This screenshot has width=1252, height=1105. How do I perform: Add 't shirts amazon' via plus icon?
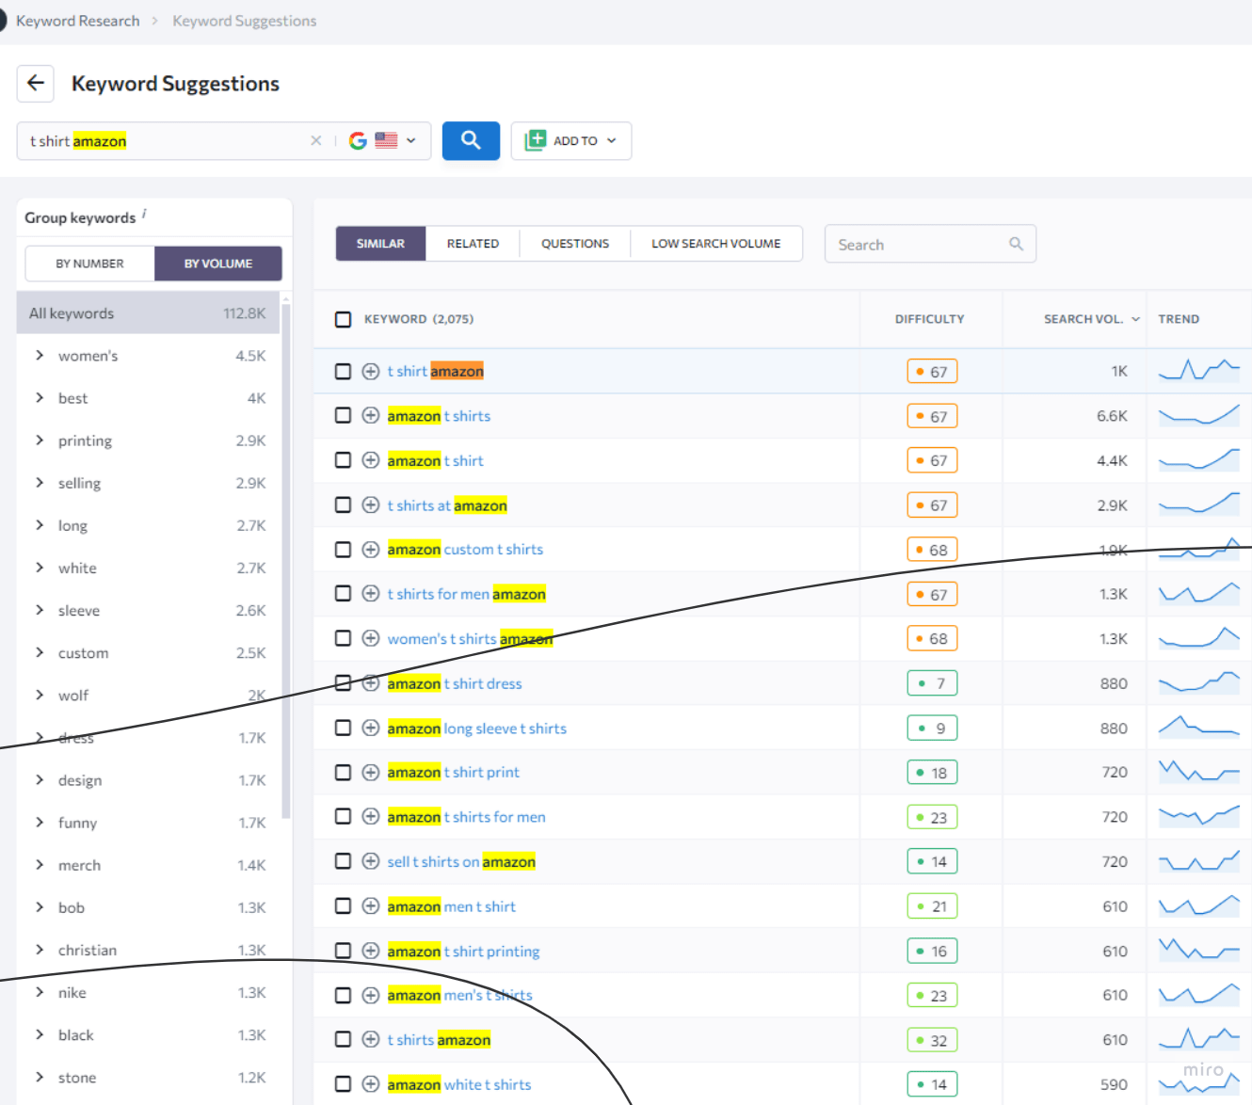coord(371,1039)
